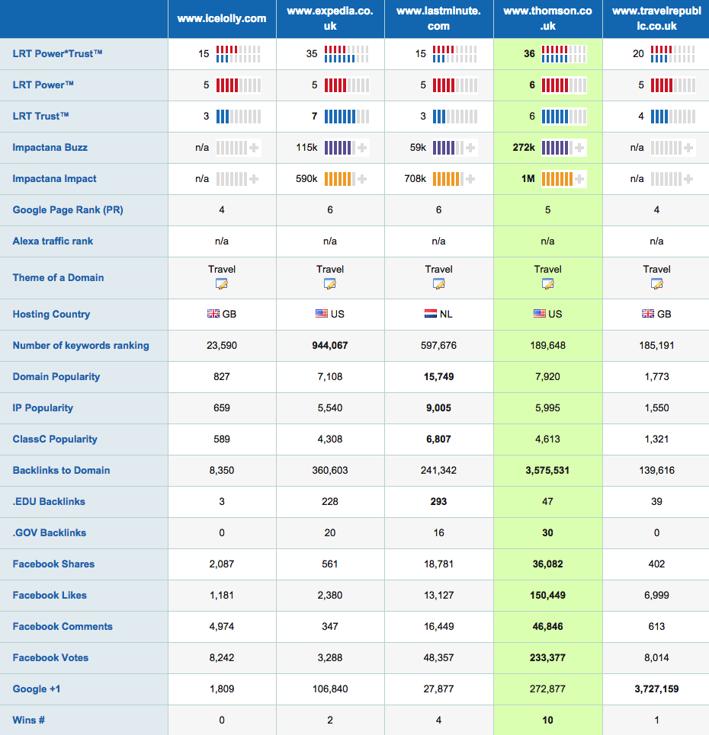Click the GB flag in the travelrepublic column

(648, 314)
